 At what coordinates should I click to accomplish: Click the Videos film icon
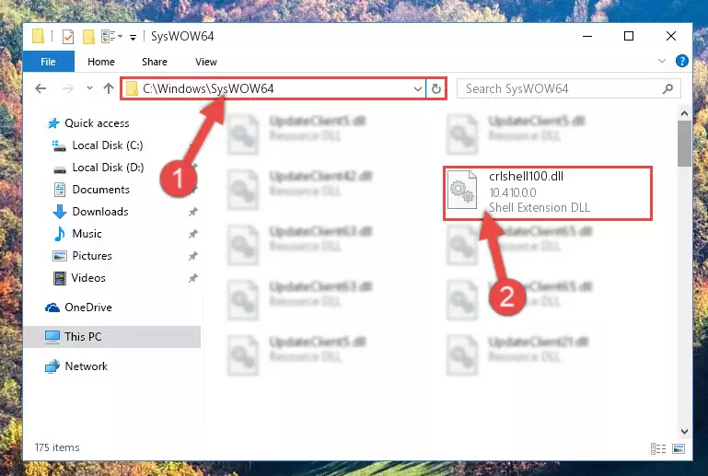pos(60,278)
